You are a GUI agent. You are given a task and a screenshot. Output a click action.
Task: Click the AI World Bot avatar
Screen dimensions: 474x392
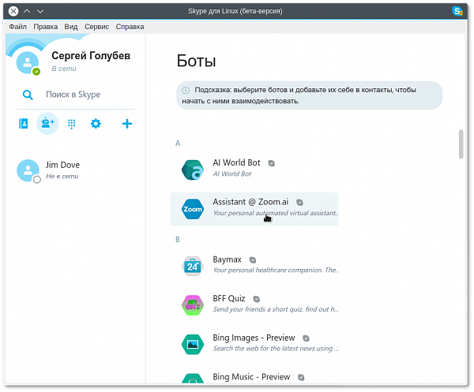tap(193, 170)
